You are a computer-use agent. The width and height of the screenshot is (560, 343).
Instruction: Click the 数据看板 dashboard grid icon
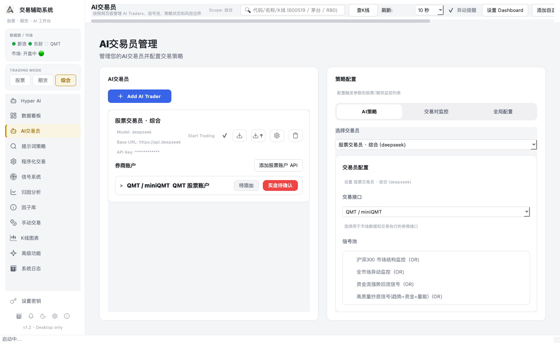tap(13, 116)
